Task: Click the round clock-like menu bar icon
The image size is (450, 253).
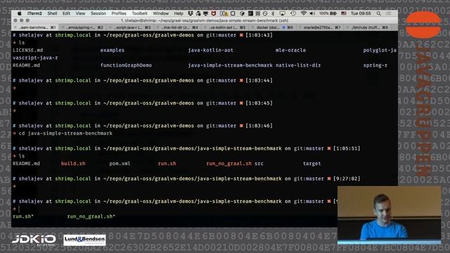Action: tap(265, 13)
